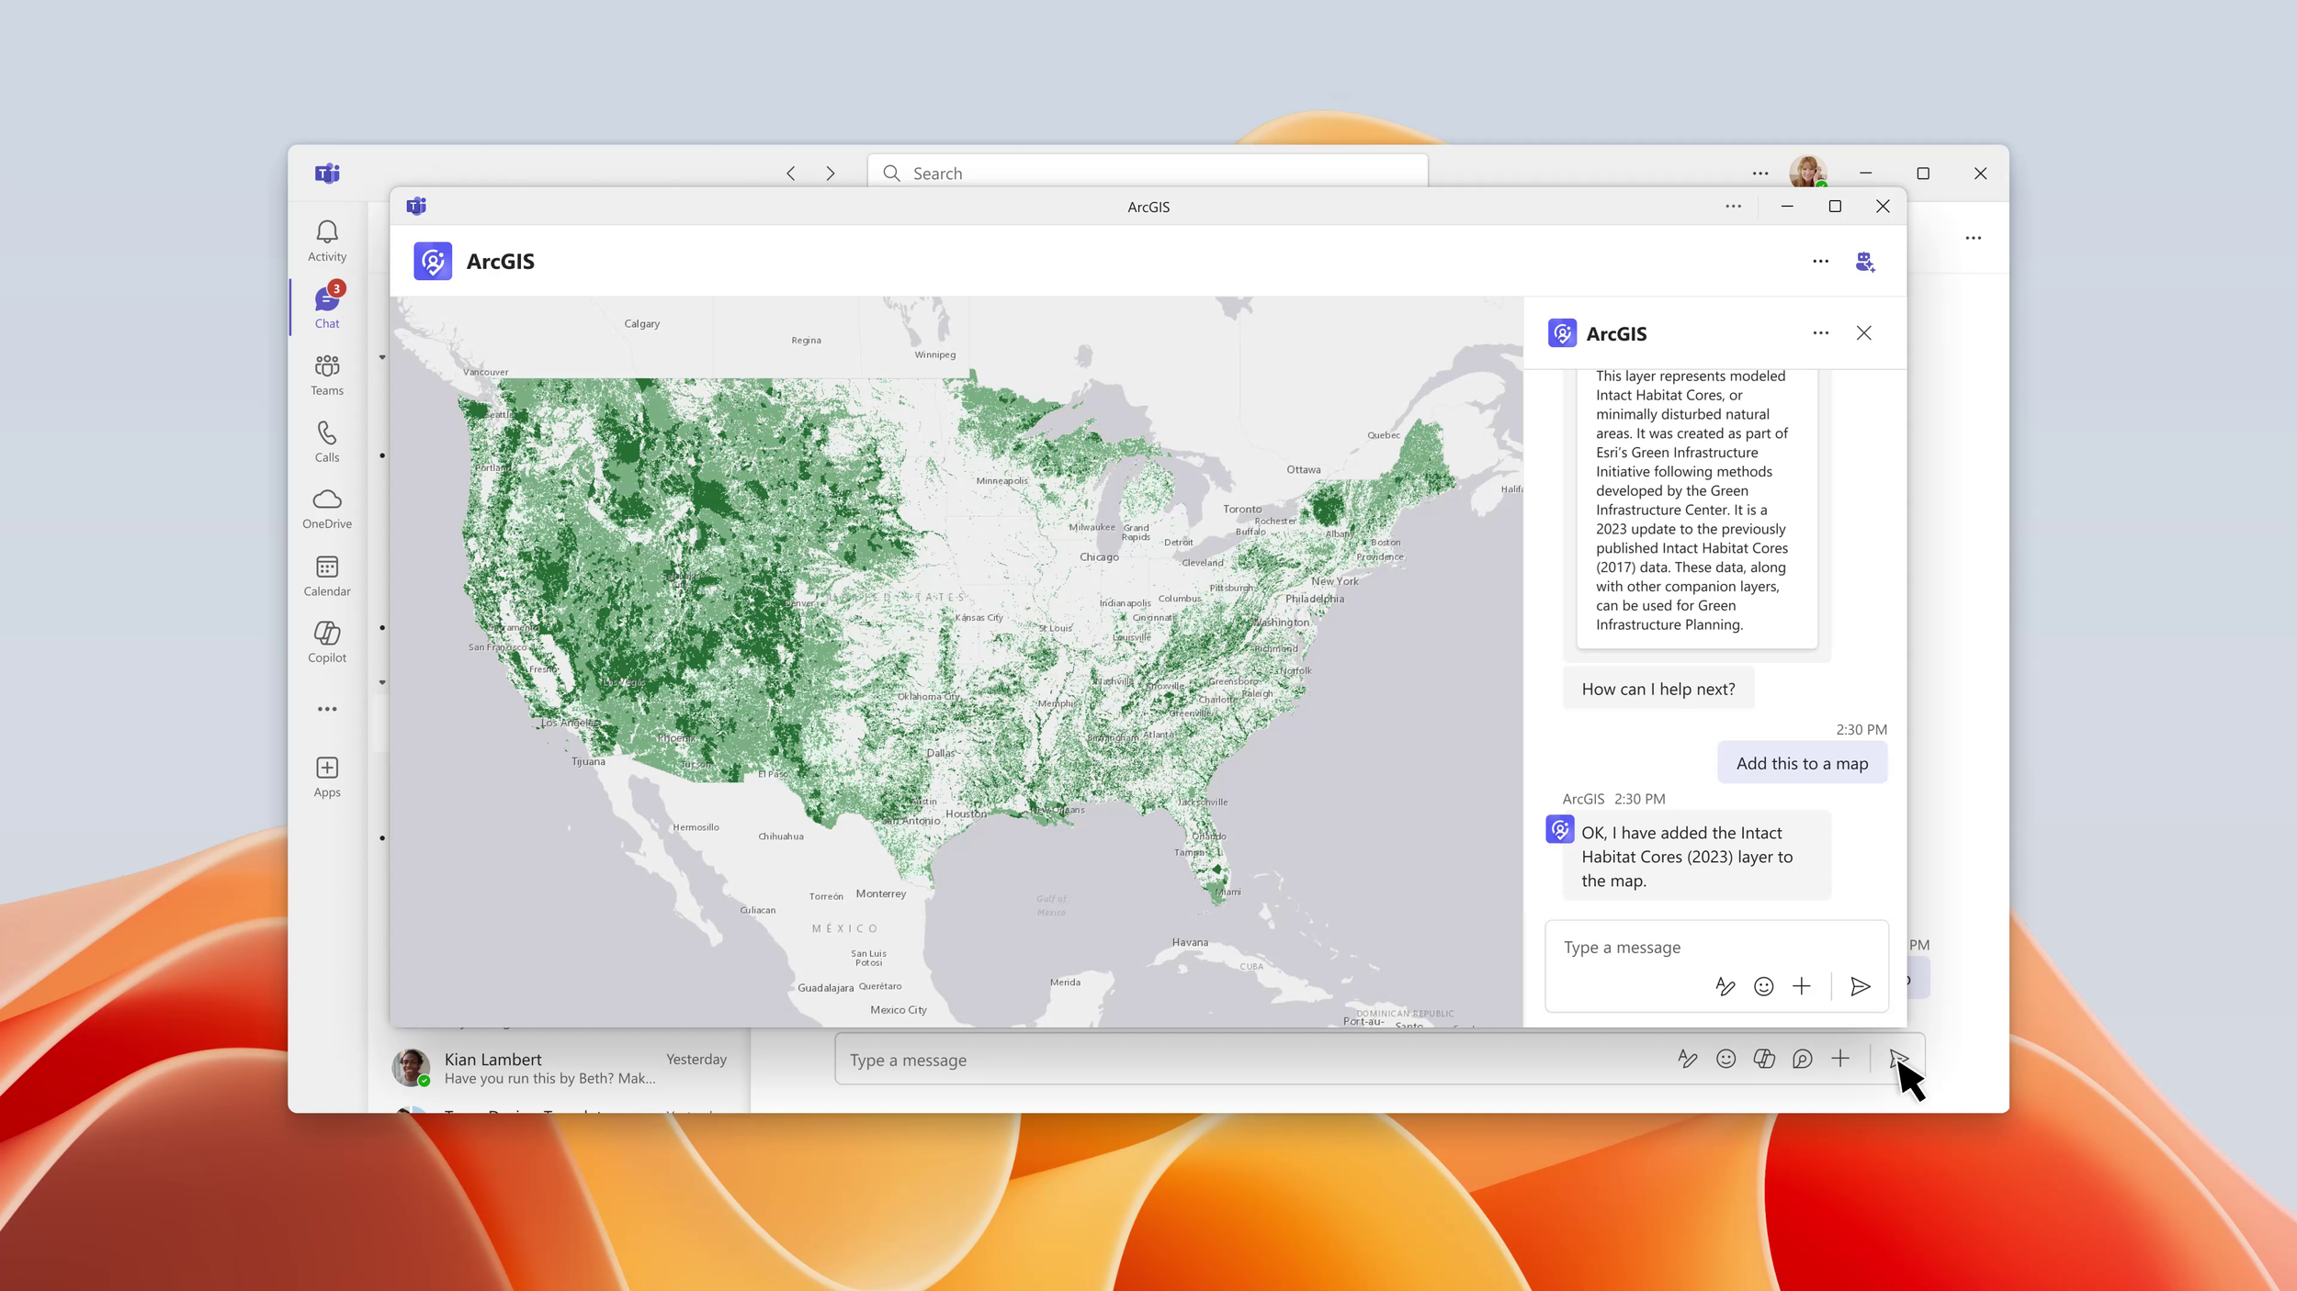The width and height of the screenshot is (2297, 1291).
Task: Click Copilot icon in main compose bar
Action: point(1764,1059)
